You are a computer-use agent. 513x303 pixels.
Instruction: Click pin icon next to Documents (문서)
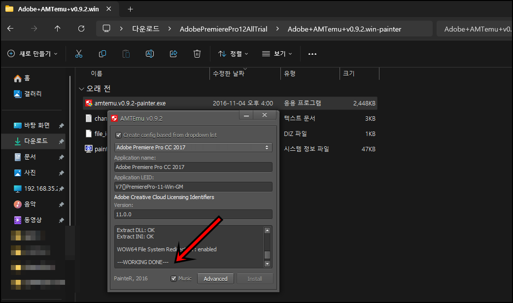[x=61, y=157]
